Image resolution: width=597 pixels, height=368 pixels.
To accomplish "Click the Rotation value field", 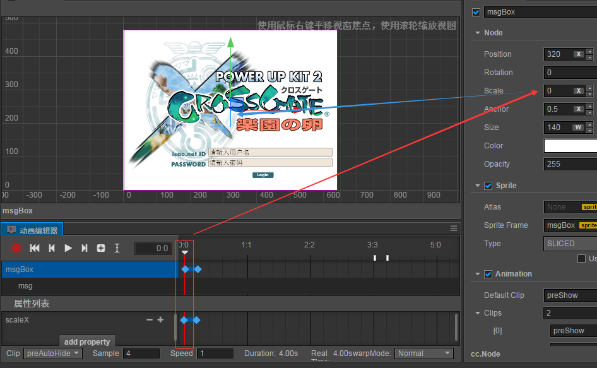I will click(x=570, y=73).
